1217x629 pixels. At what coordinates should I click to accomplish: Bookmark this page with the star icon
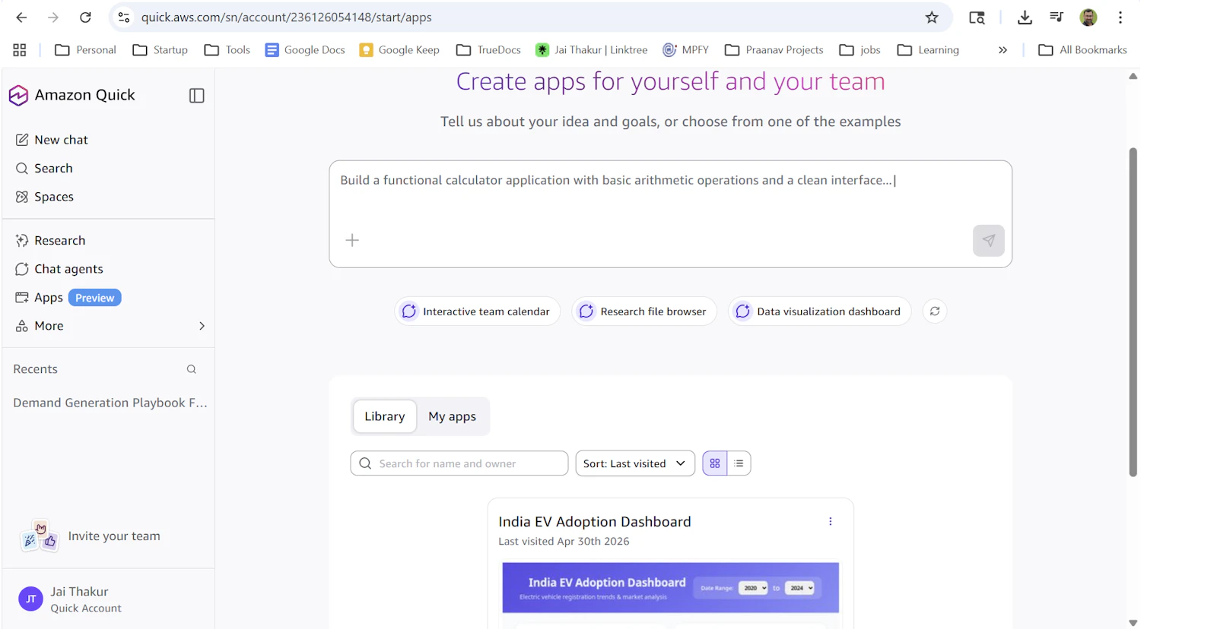point(932,17)
